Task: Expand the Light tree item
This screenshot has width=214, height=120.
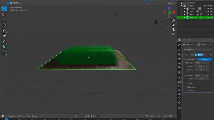Action: click(184, 12)
